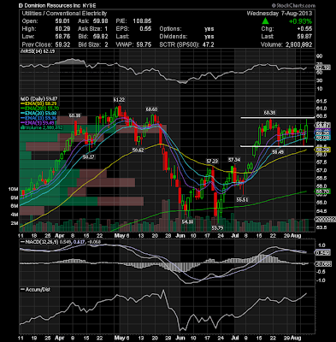Select the Utilities / Conventional Electricity sector text
Viewport: 336px width, 342px height.
[64, 14]
